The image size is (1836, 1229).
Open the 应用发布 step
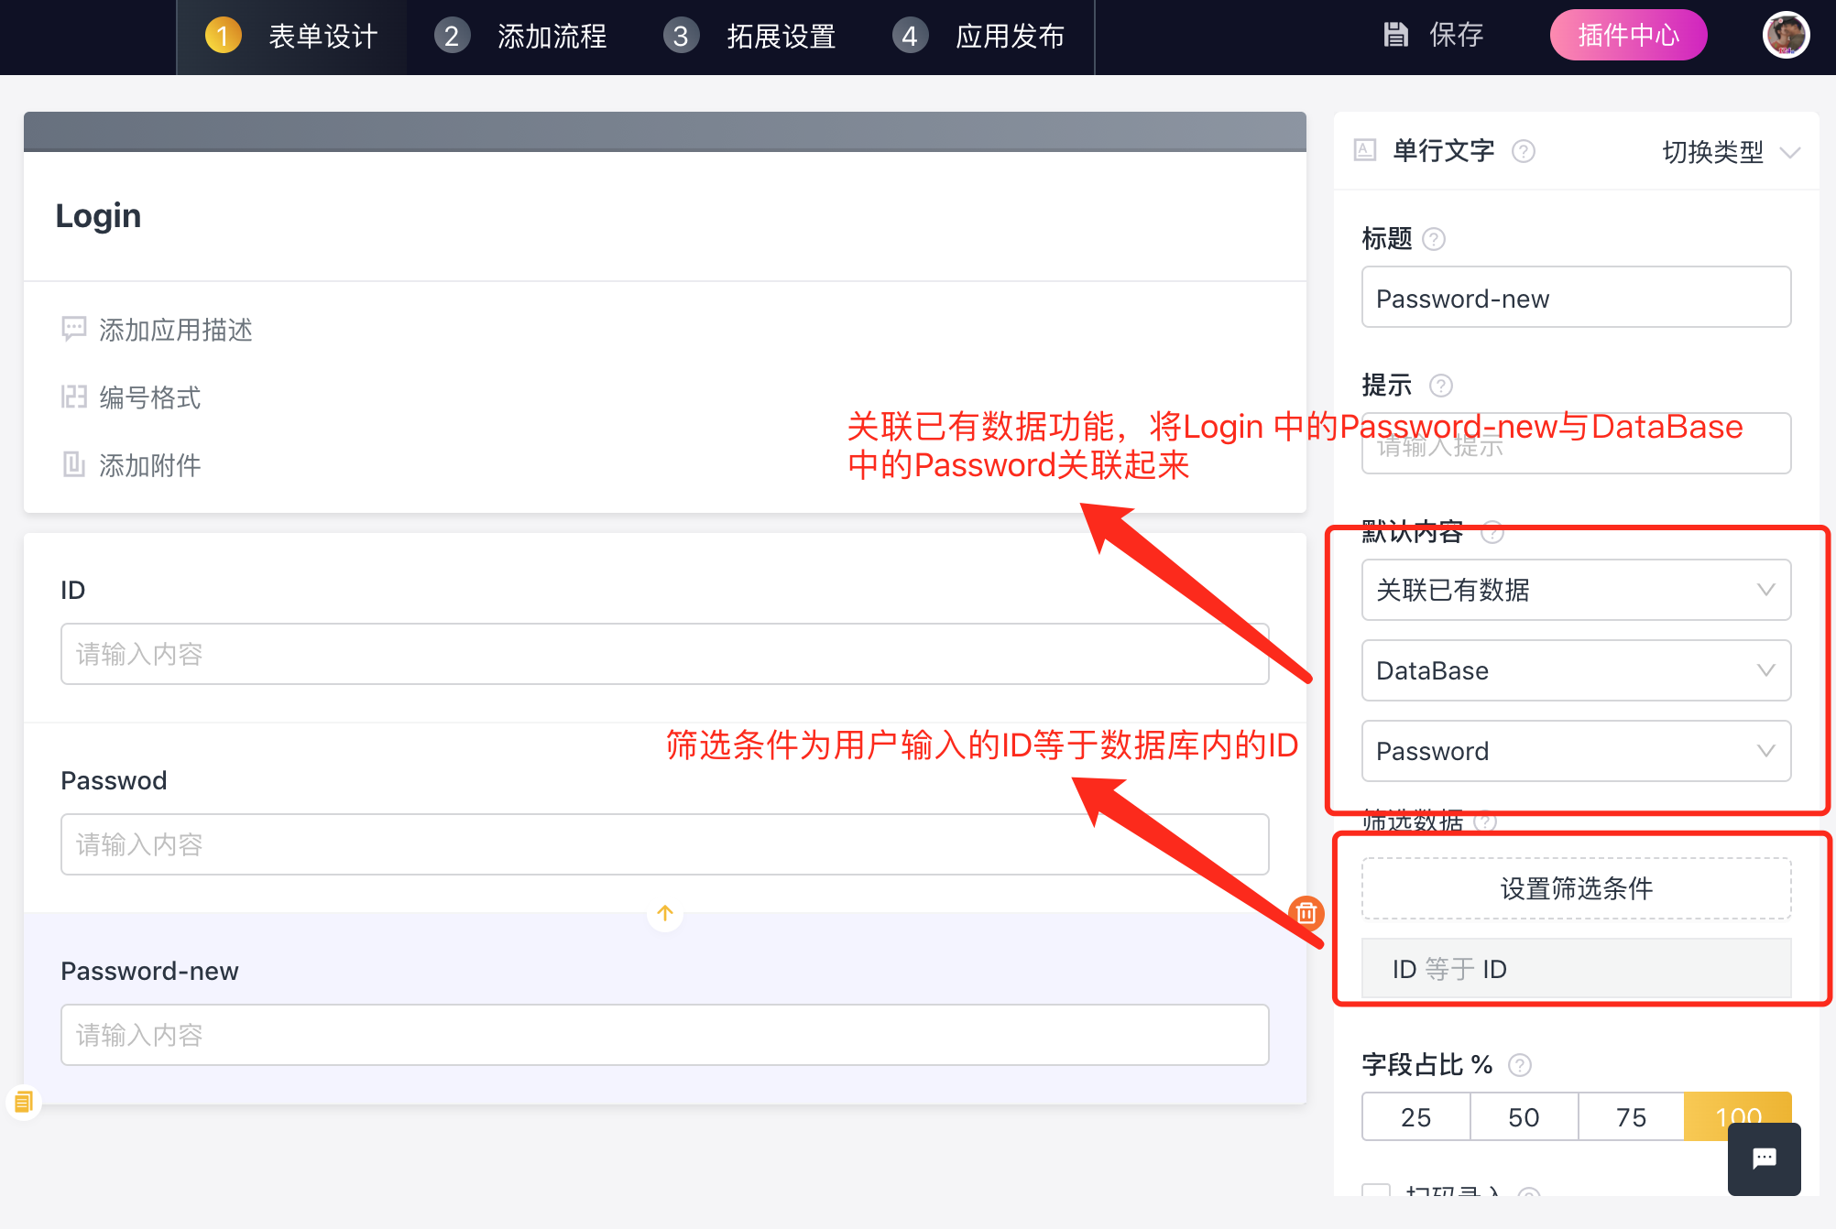pyautogui.click(x=978, y=37)
